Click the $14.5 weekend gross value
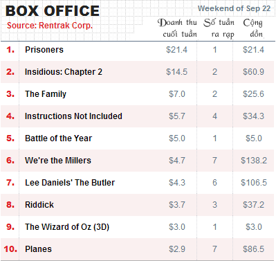Screen dimensions: 276x261 coord(177,72)
